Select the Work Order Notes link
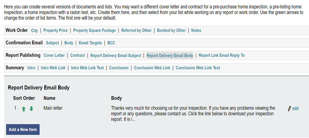309x138 pixels. [x=196, y=30]
